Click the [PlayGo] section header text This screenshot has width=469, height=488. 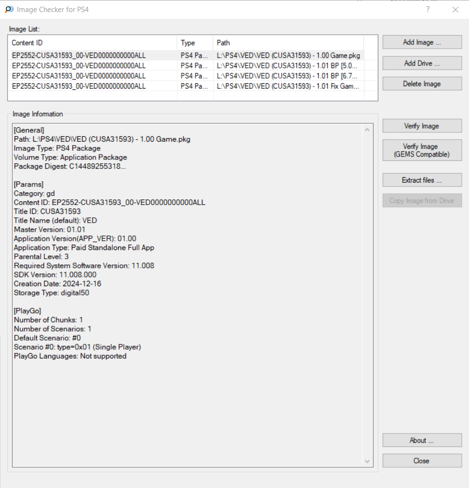27,311
